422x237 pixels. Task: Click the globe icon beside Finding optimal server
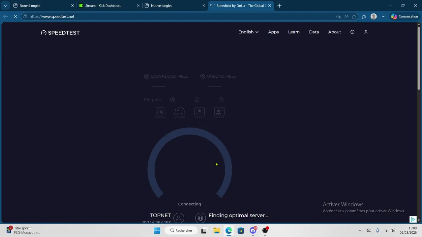click(200, 218)
